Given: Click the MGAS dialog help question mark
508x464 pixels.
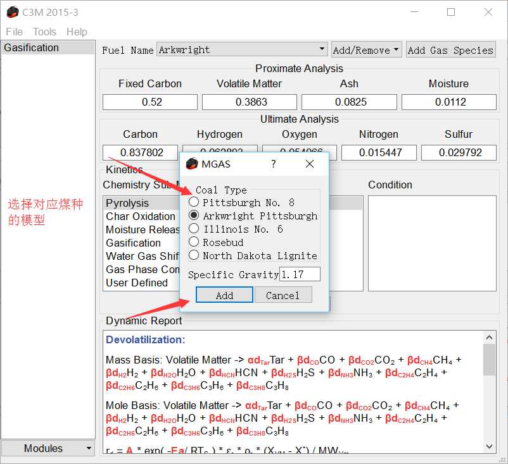Looking at the screenshot, I should point(274,164).
